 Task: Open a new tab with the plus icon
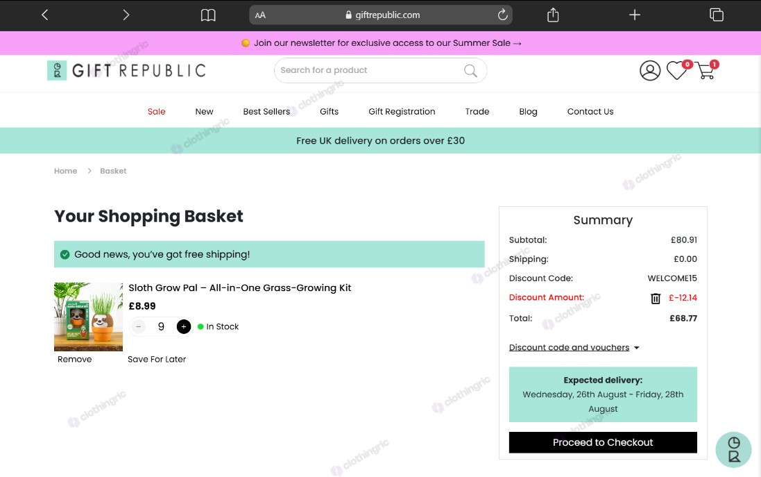tap(634, 15)
